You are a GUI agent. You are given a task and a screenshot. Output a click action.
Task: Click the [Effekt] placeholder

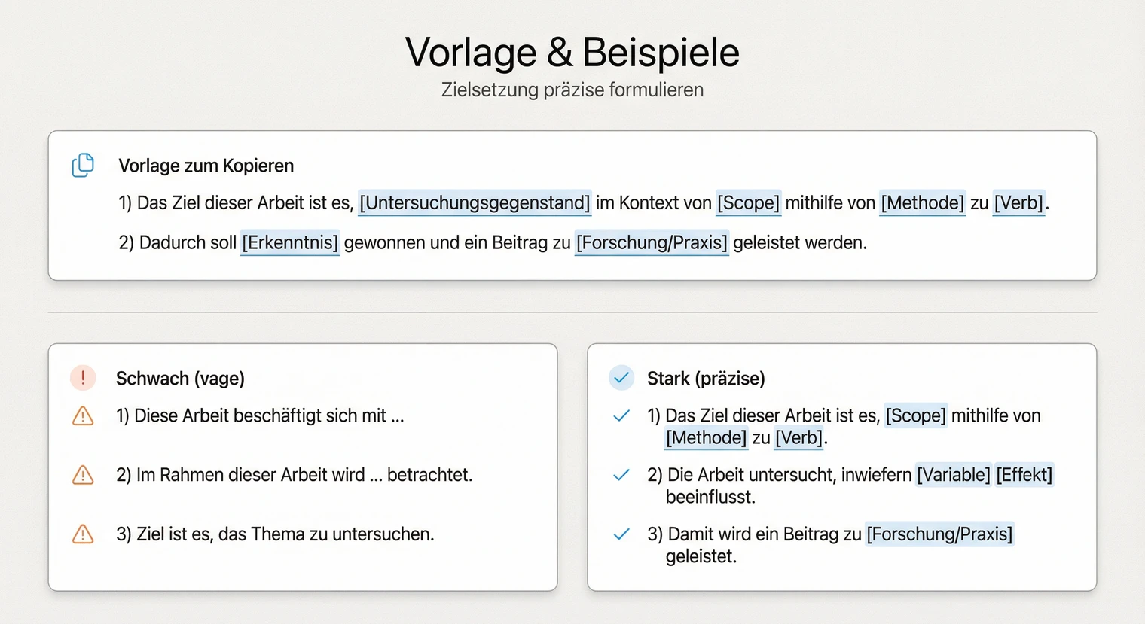[x=1024, y=475]
